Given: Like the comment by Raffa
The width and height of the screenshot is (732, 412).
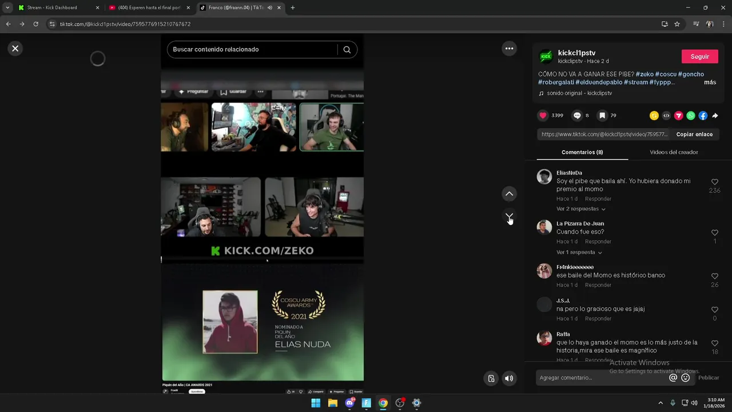Looking at the screenshot, I should pos(714,343).
